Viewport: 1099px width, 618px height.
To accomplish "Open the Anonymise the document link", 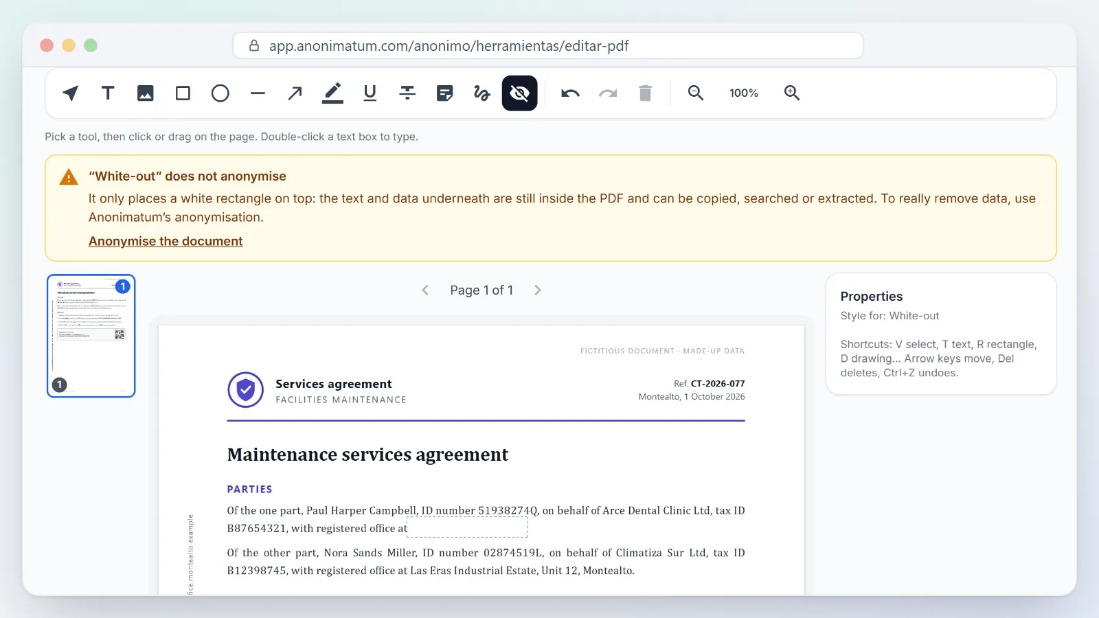I will tap(166, 241).
